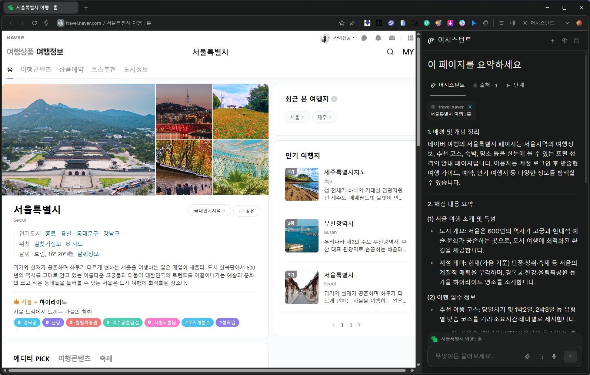
Task: Click the assistant panel window icon
Action: pos(576,41)
